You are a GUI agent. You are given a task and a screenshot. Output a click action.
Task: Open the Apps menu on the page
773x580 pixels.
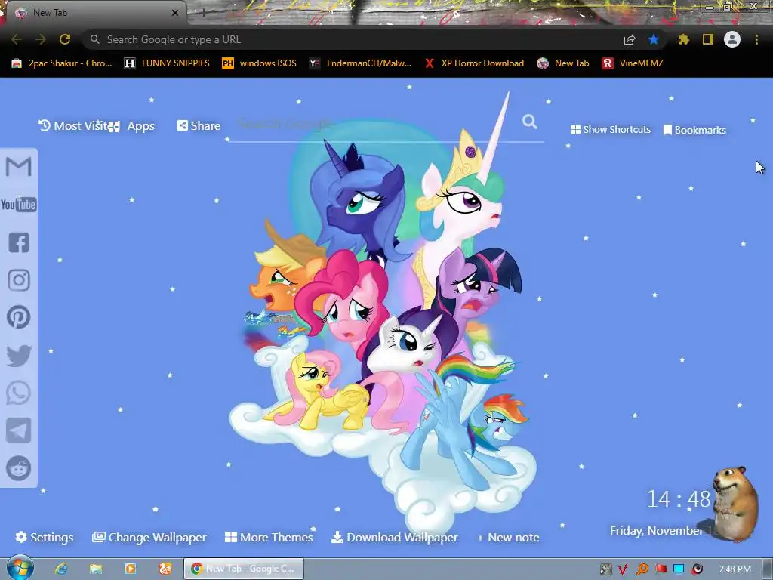132,126
